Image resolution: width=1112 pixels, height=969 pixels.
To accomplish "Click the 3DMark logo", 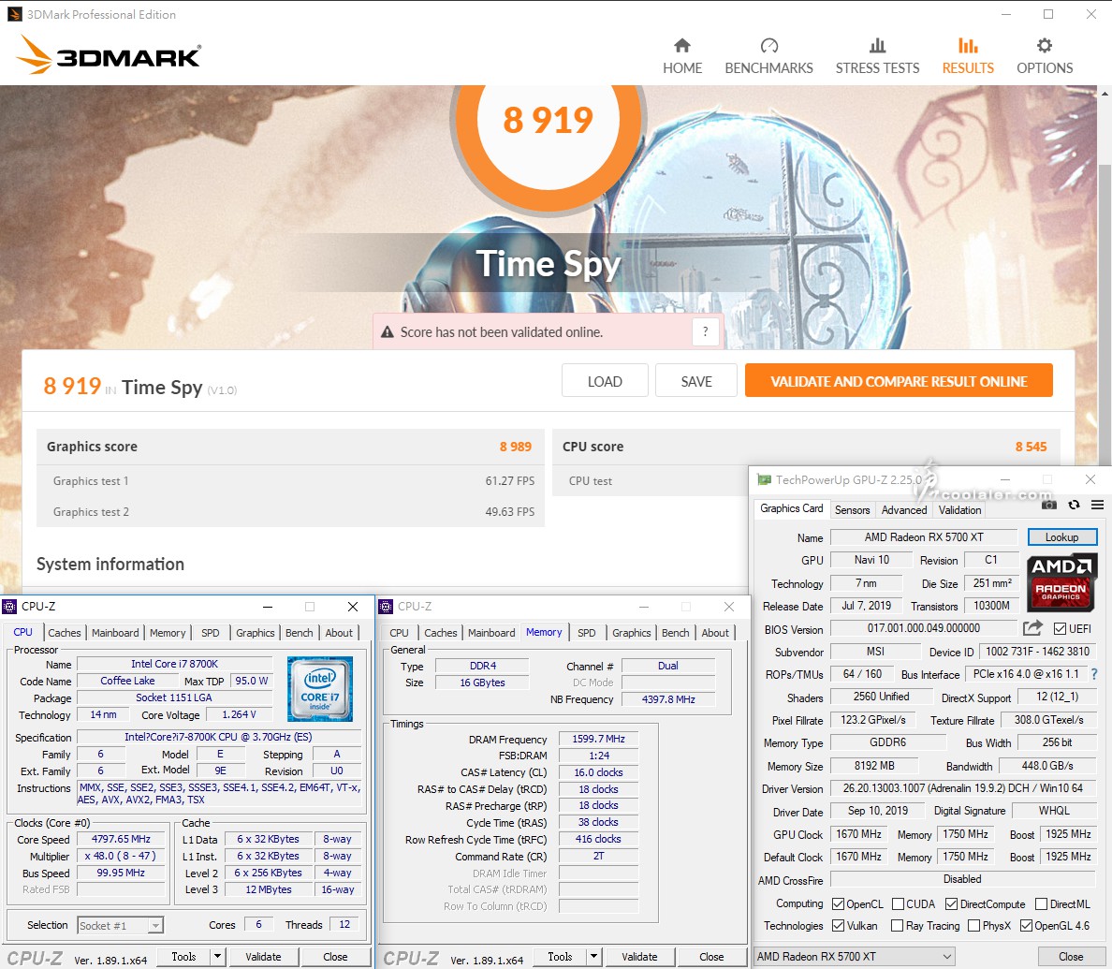I will point(109,54).
